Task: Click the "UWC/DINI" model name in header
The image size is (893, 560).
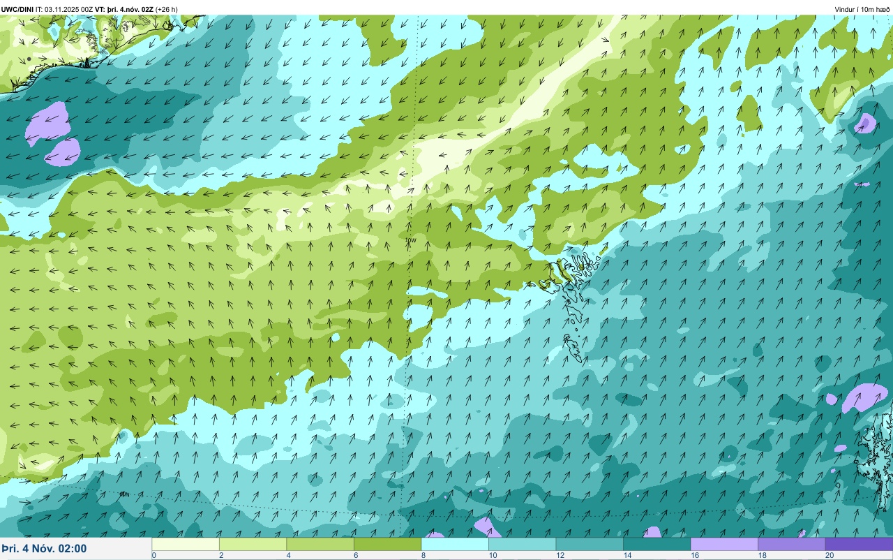Action: click(17, 9)
